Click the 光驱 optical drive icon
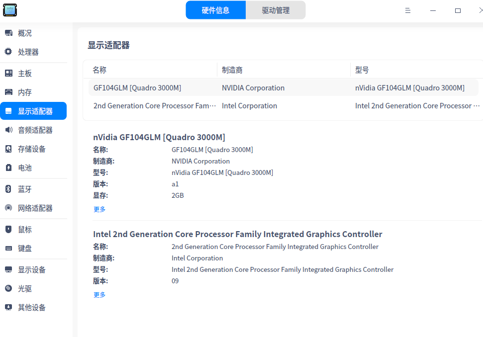 pos(8,288)
